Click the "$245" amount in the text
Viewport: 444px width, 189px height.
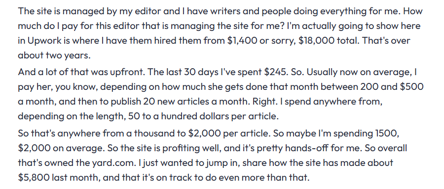275,72
